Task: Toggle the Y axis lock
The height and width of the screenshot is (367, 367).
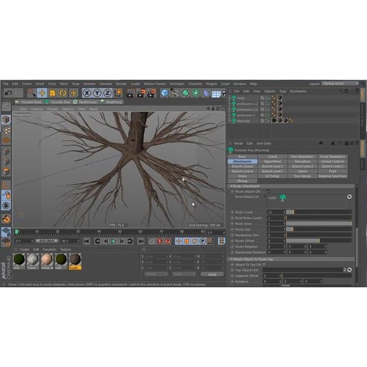Action: (97, 93)
